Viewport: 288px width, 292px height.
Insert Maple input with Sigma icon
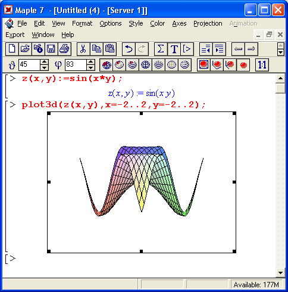(x=161, y=49)
